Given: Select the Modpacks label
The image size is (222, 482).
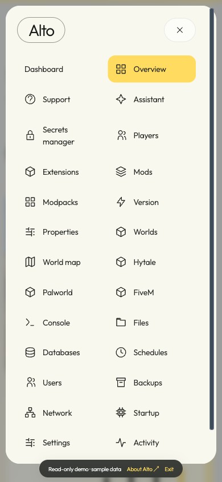Looking at the screenshot, I should [60, 202].
